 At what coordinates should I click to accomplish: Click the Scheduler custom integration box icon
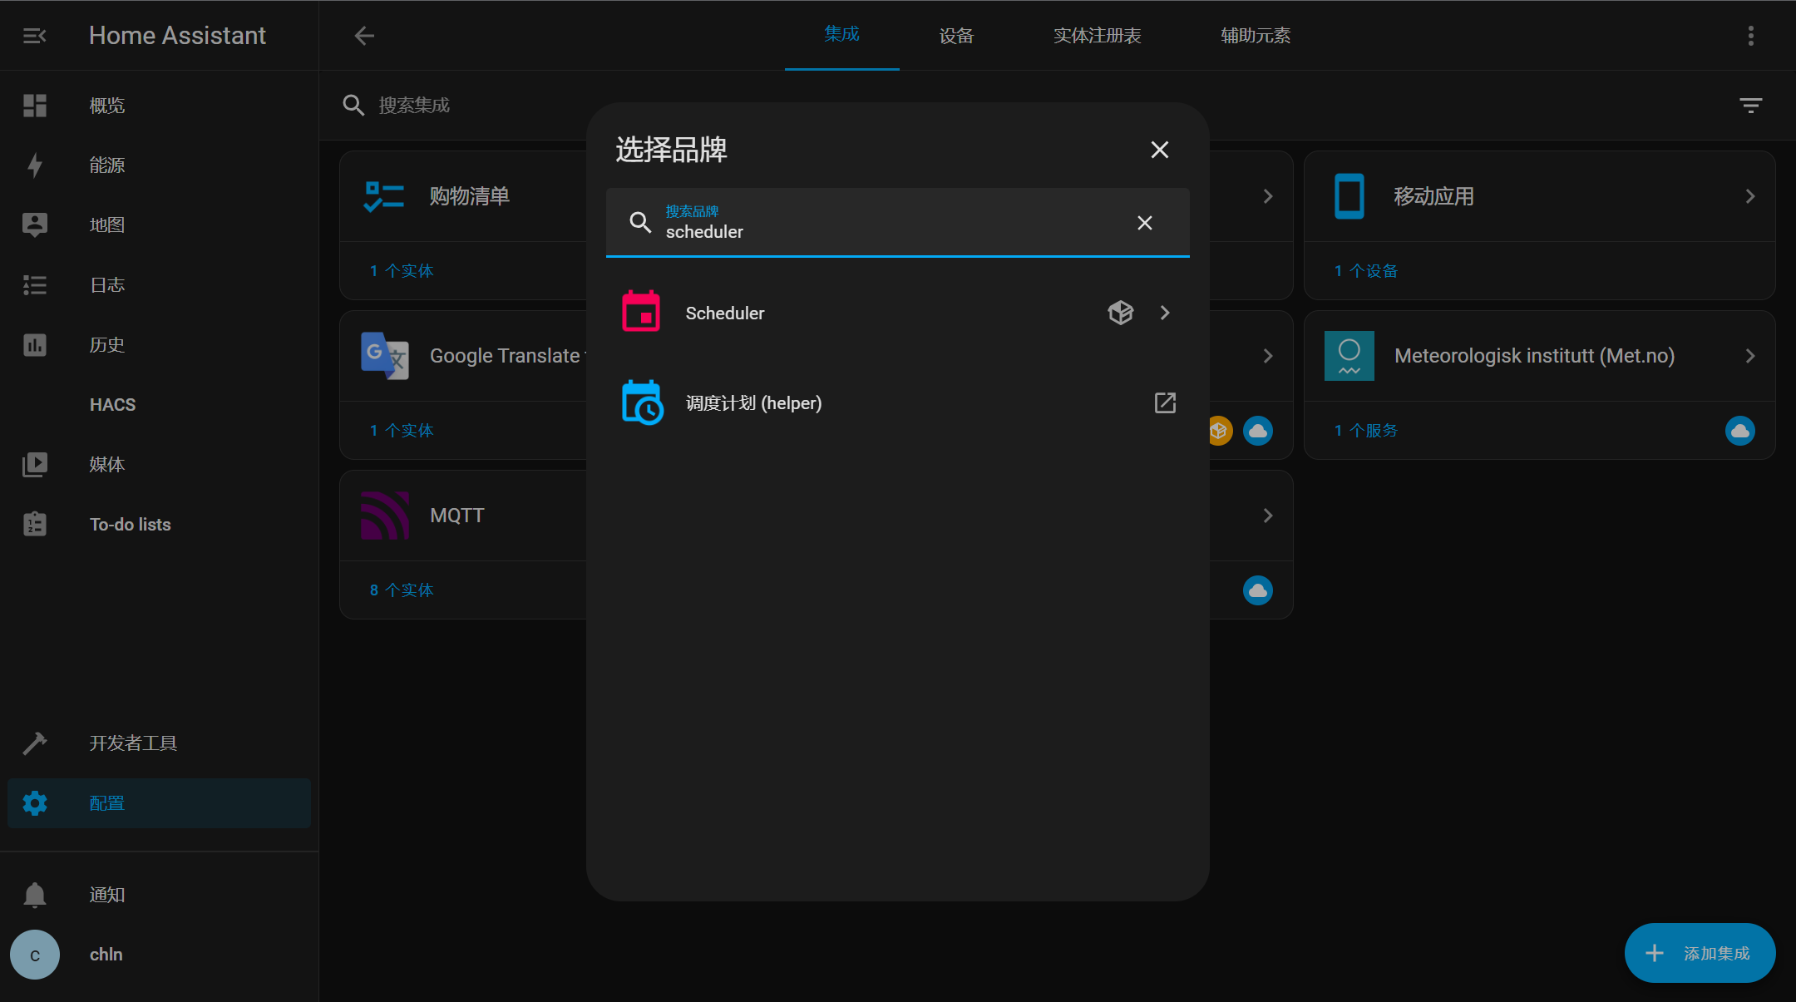(1120, 313)
